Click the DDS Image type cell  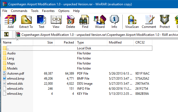(85, 84)
